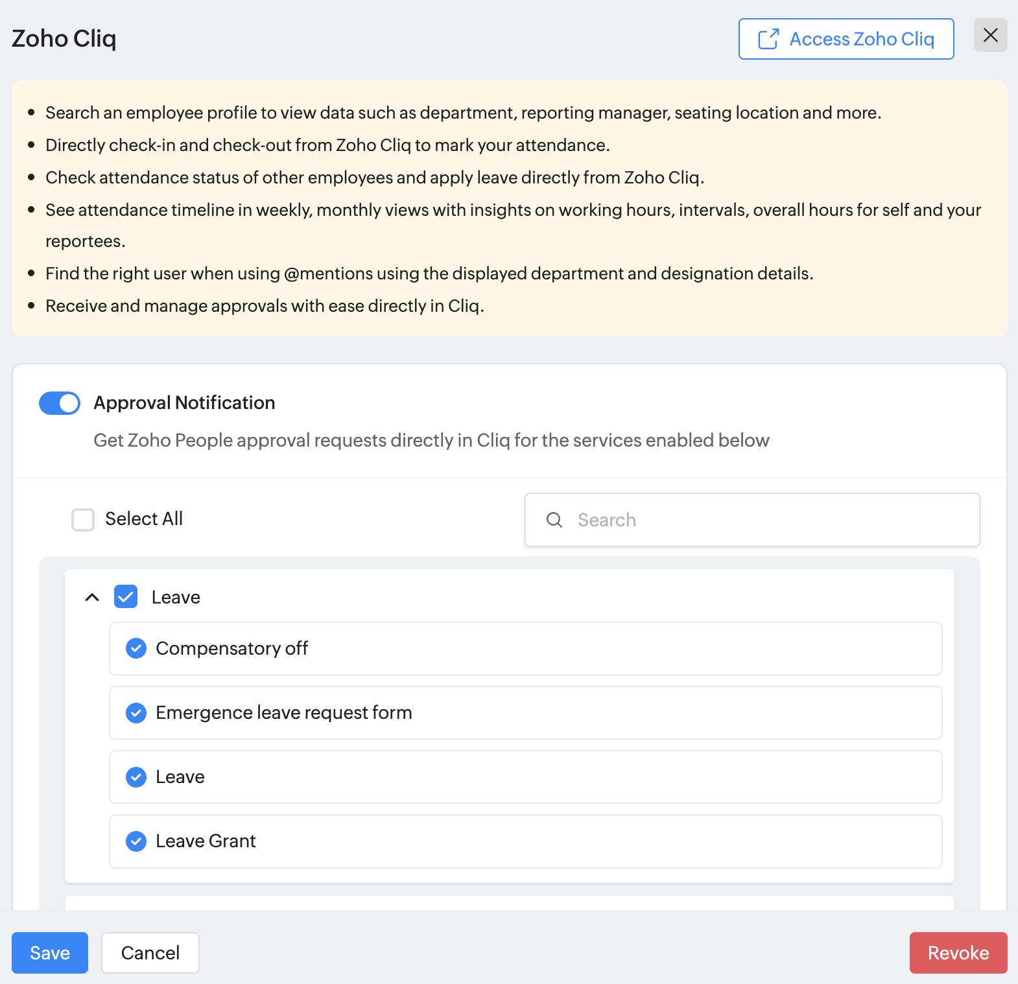Click the Select All label text
This screenshot has width=1018, height=984.
pyautogui.click(x=144, y=519)
